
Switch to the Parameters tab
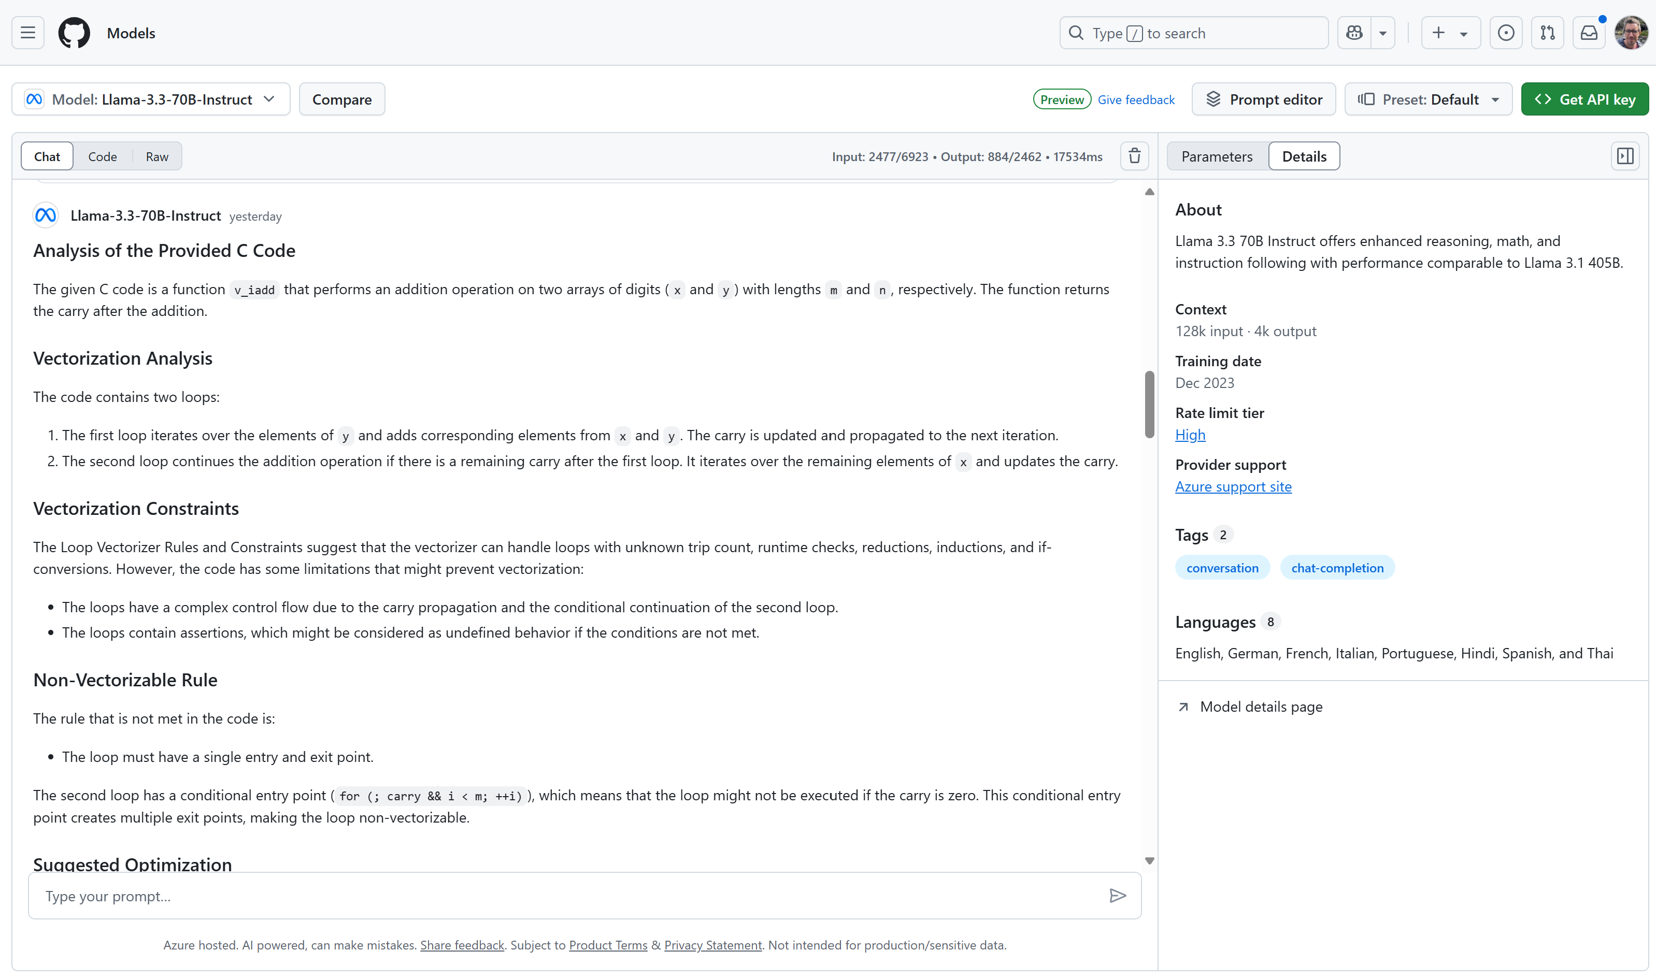1217,156
